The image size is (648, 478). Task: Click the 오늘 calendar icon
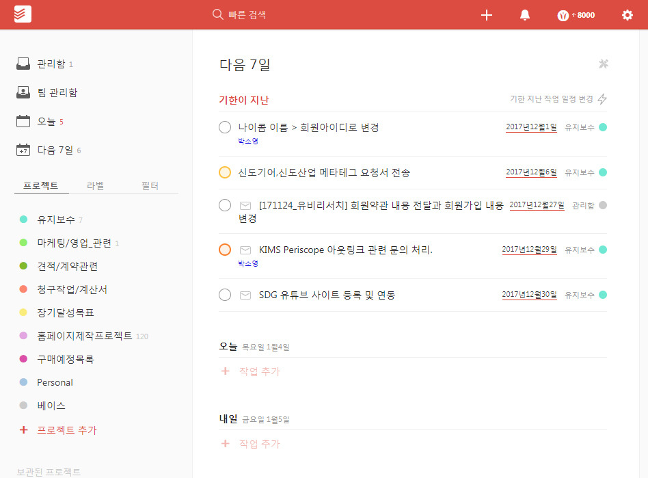23,121
